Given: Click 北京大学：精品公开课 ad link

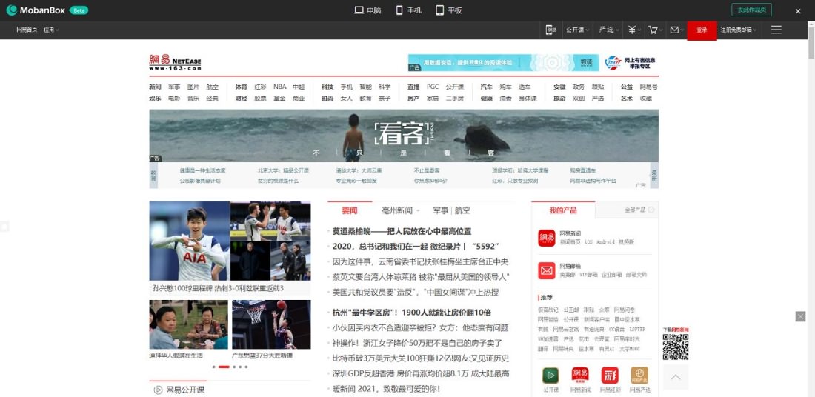Looking at the screenshot, I should coord(283,170).
